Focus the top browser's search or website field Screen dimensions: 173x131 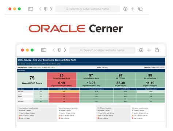point(88,9)
